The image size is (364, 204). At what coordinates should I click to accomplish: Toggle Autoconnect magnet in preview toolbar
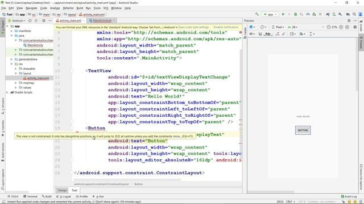coord(260,34)
